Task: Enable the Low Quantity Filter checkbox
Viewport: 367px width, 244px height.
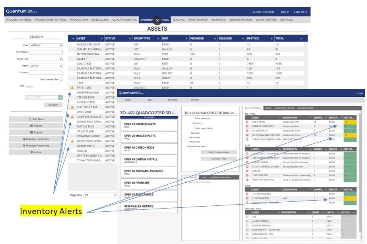Action: pyautogui.click(x=61, y=79)
